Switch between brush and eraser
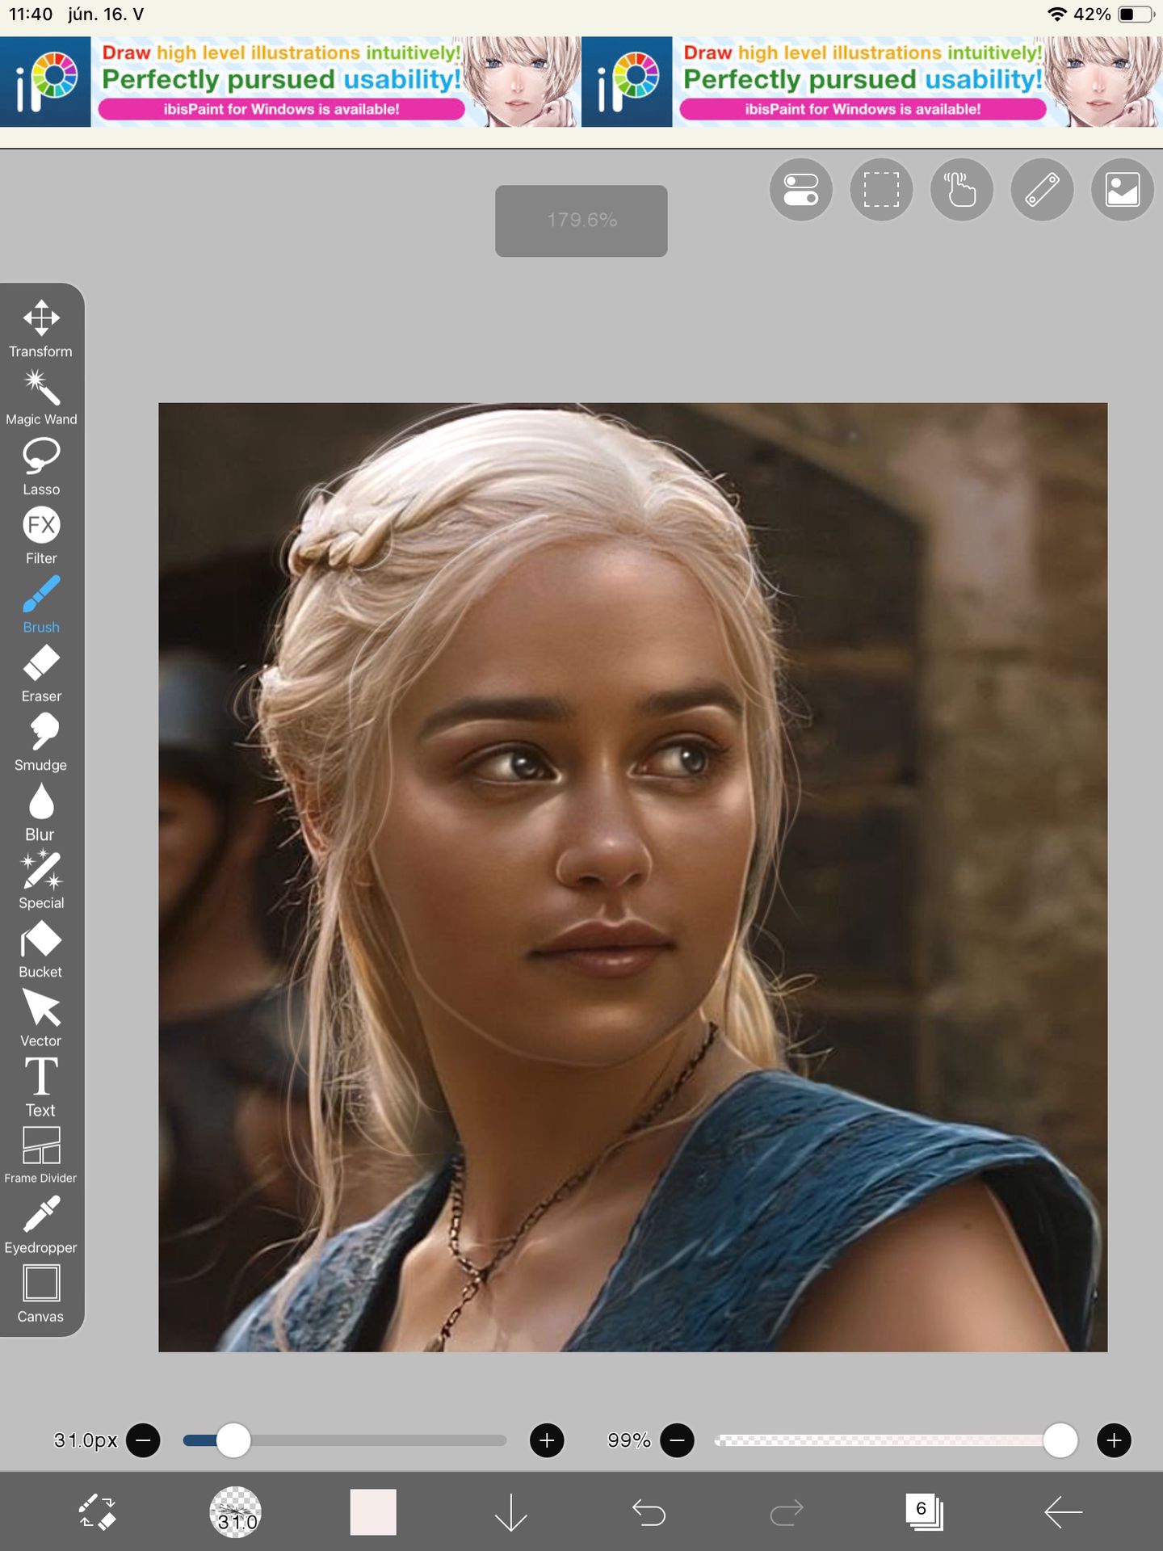Image resolution: width=1163 pixels, height=1551 pixels. click(98, 1511)
